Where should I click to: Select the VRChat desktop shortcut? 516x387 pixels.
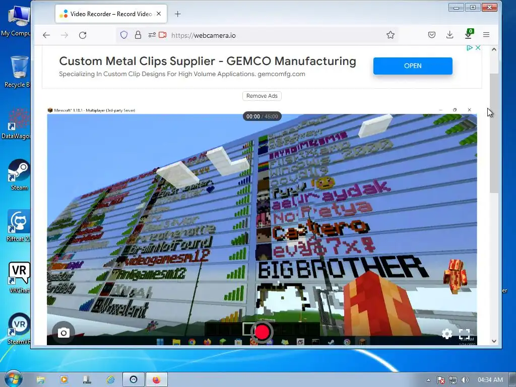(x=19, y=278)
